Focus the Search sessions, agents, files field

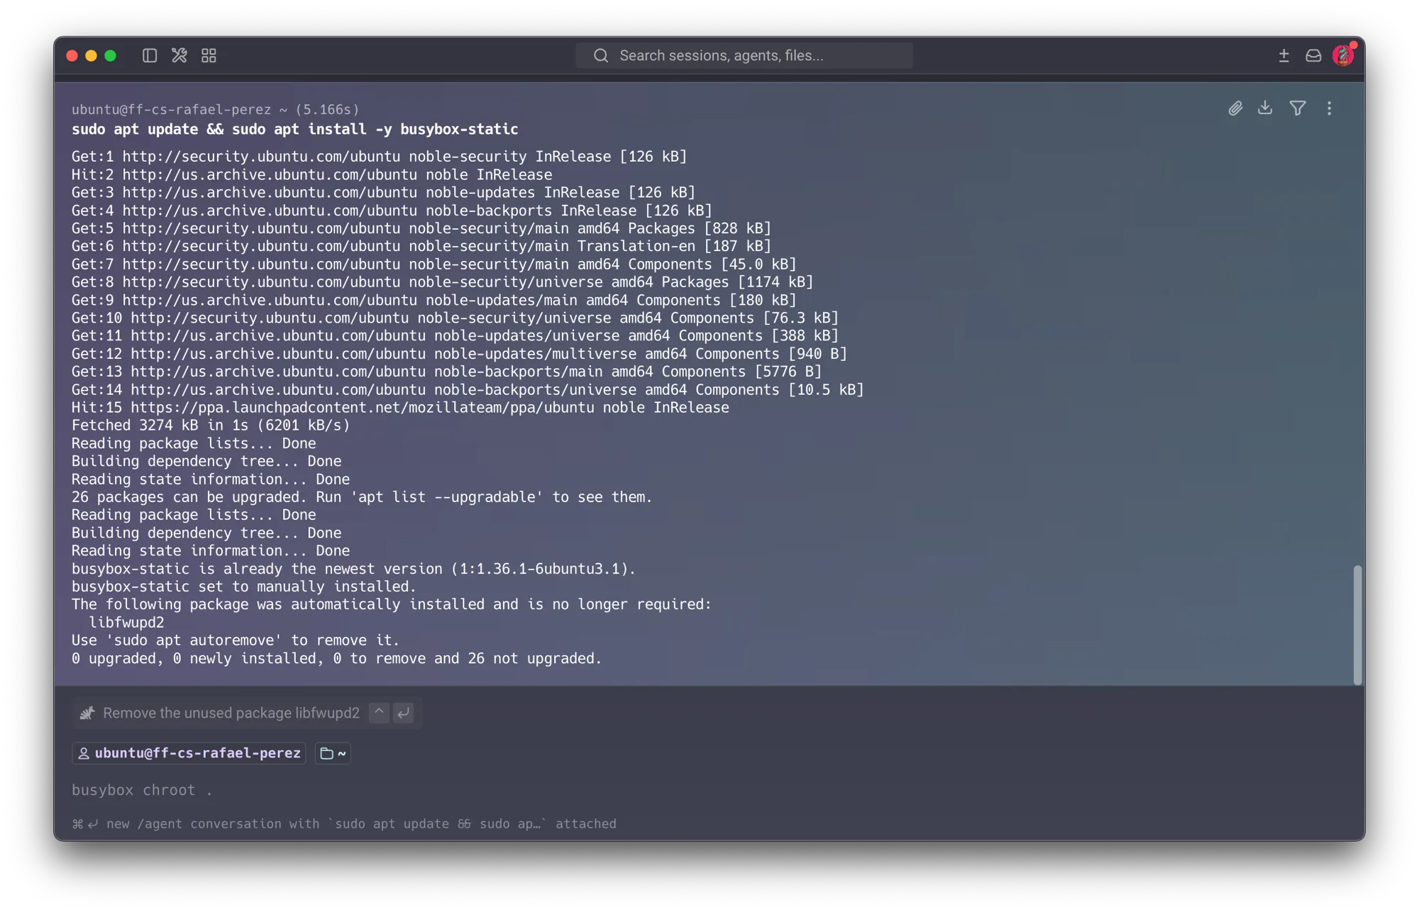point(744,55)
